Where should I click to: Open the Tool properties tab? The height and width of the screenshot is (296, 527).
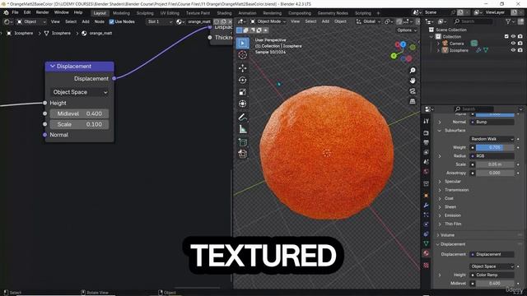(x=427, y=121)
